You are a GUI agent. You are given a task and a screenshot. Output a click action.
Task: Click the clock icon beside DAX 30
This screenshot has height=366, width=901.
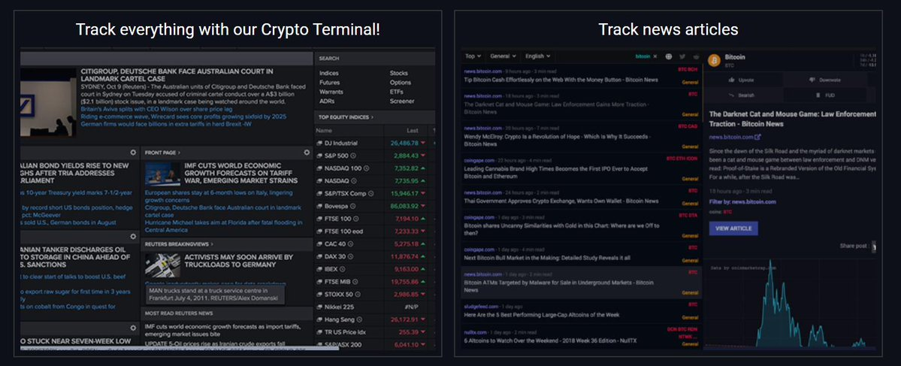[x=351, y=256]
